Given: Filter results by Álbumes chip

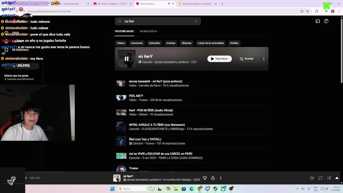Looking at the screenshot, I should 187,43.
